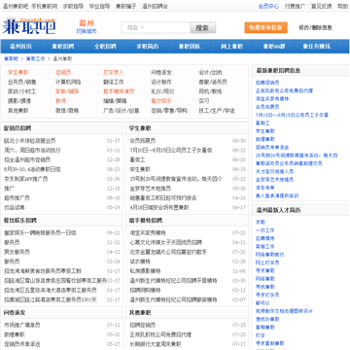Open 美人鱼表演提供培训 in the sidebar

(277, 195)
